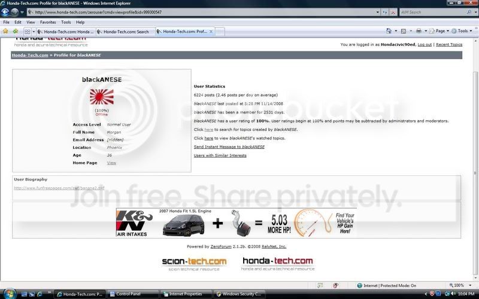Open the View menu
Viewport: 479px width, 299px height.
(x=31, y=22)
